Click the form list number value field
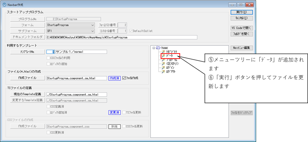308x142 pixels. [x=123, y=25]
